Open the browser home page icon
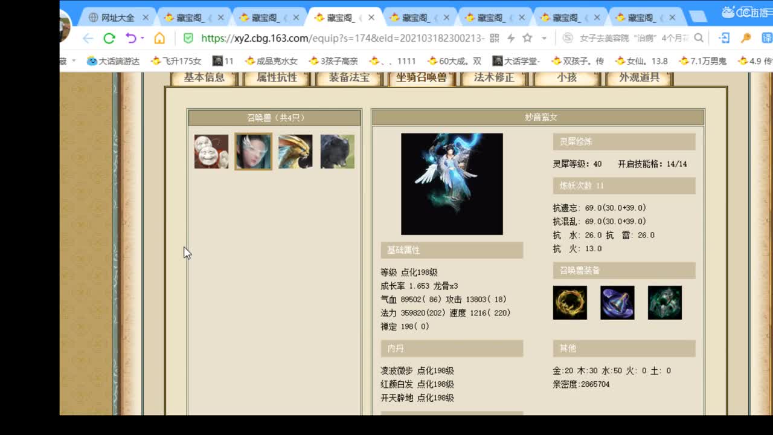Image resolution: width=773 pixels, height=435 pixels. click(x=159, y=38)
